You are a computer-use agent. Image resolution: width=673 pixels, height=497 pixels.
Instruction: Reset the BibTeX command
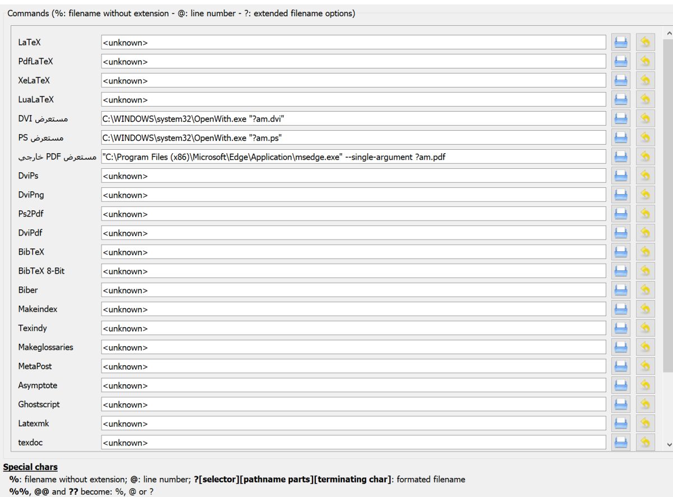coord(646,252)
